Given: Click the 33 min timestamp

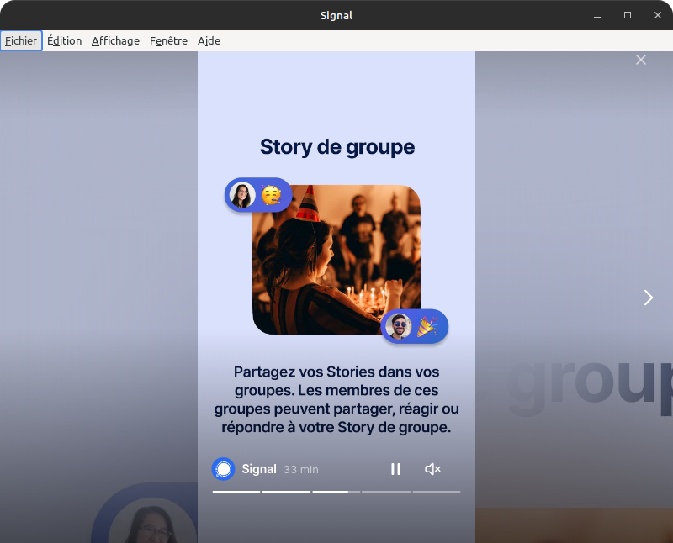Looking at the screenshot, I should [301, 469].
